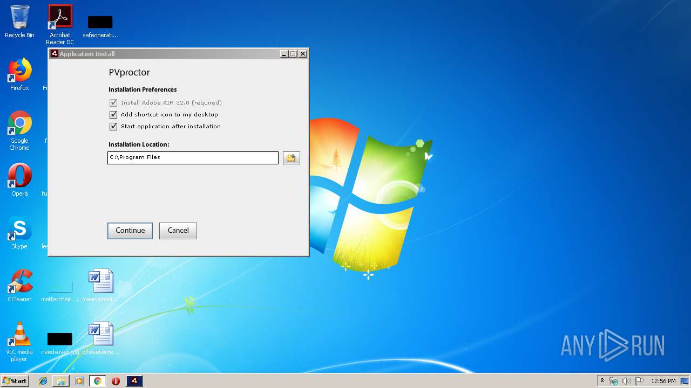Select the meancommi... Word document

pos(100,286)
